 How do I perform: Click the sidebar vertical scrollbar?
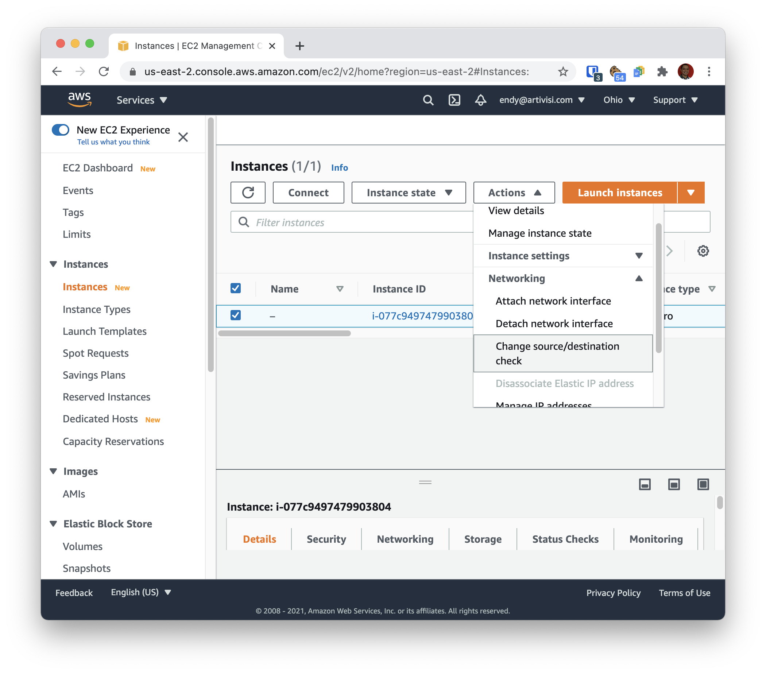point(210,245)
